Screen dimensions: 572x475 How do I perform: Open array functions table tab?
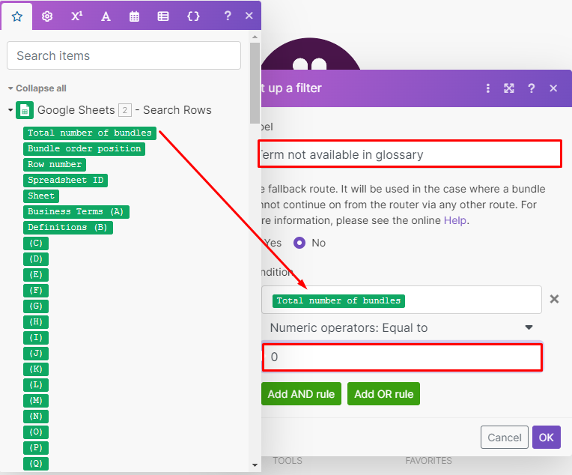pos(163,16)
